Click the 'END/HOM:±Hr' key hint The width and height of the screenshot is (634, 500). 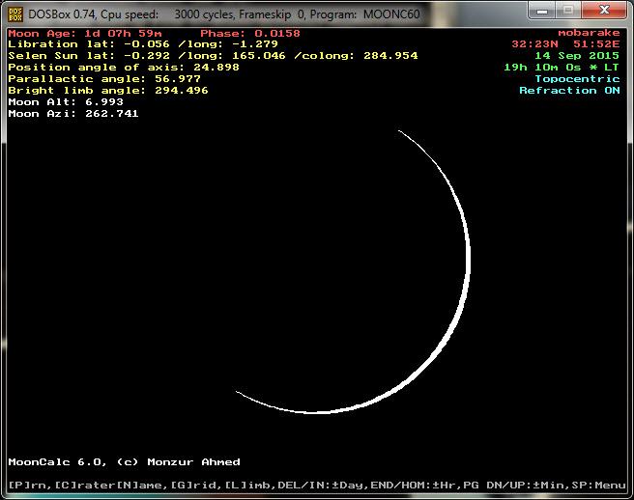pyautogui.click(x=414, y=486)
